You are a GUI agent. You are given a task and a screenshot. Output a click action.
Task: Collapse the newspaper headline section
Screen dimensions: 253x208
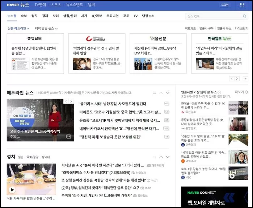pyautogui.click(x=245, y=79)
